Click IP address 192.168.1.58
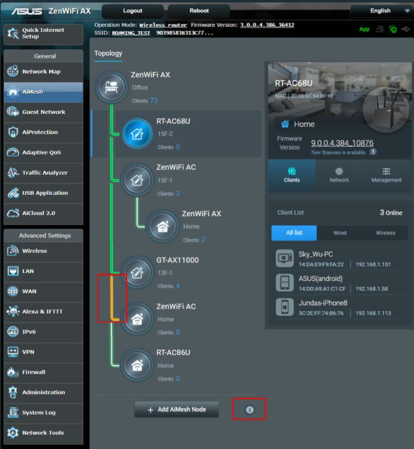Viewport: 414px width, 449px height. [x=372, y=289]
